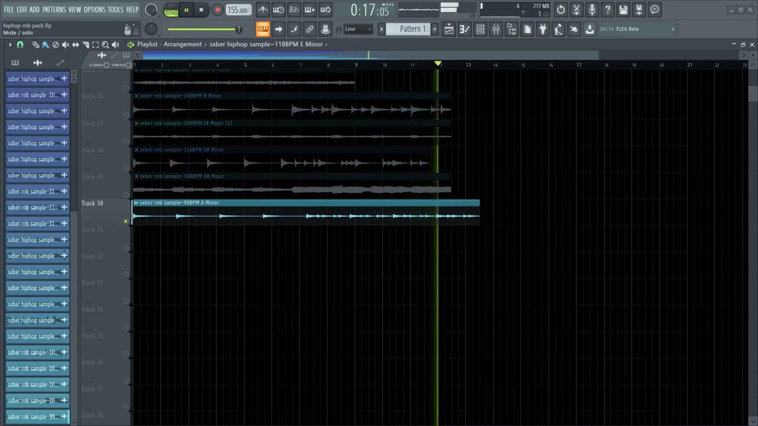The width and height of the screenshot is (758, 426).
Task: Expand Playlist - Arrangement breadcrumb
Action: coord(205,44)
